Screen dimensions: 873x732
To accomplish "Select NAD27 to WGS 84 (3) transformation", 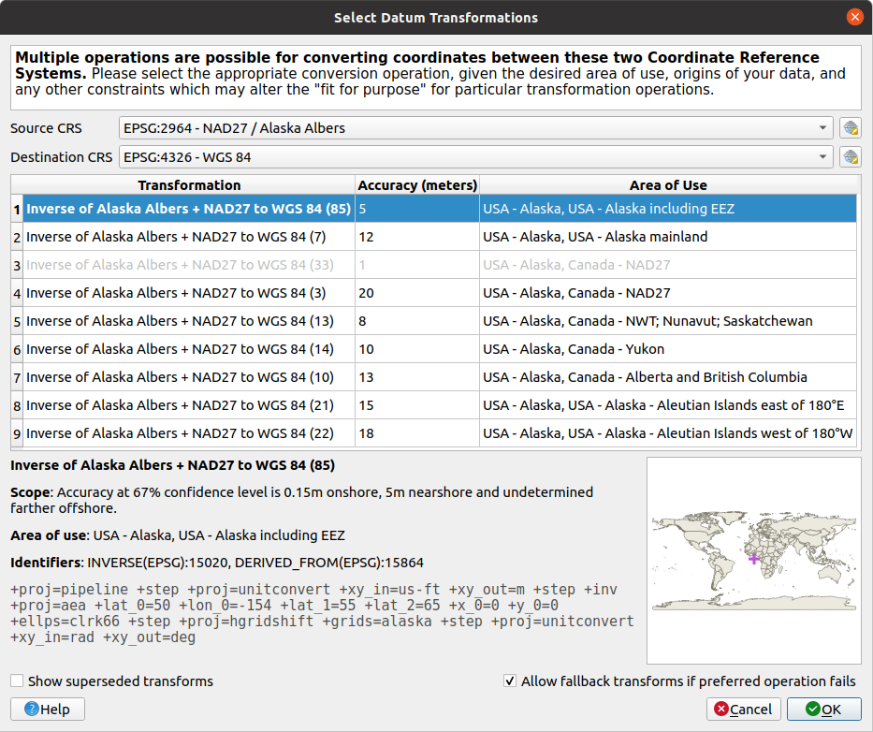I will coord(176,293).
